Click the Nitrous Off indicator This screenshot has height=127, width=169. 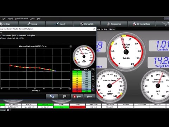point(109,107)
